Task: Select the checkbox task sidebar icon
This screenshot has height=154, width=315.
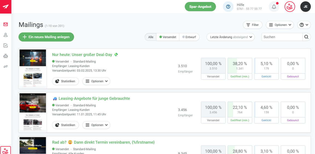Action: pos(5,45)
